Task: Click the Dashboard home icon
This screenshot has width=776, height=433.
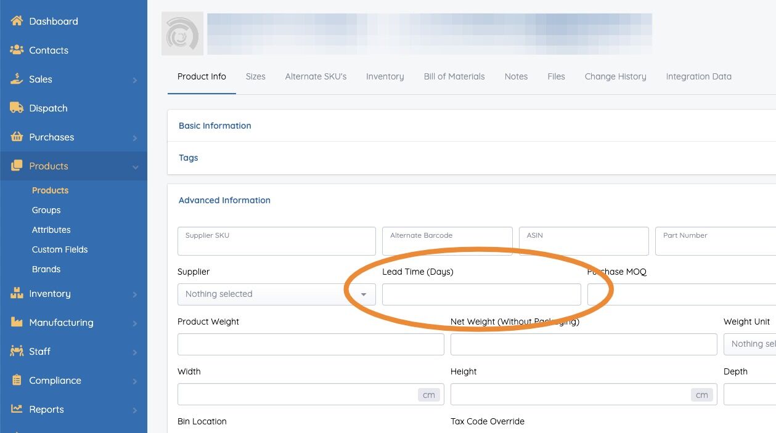Action: (x=17, y=21)
